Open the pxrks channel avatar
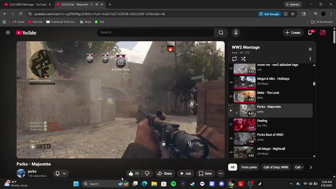336x189 pixels. coord(21,174)
